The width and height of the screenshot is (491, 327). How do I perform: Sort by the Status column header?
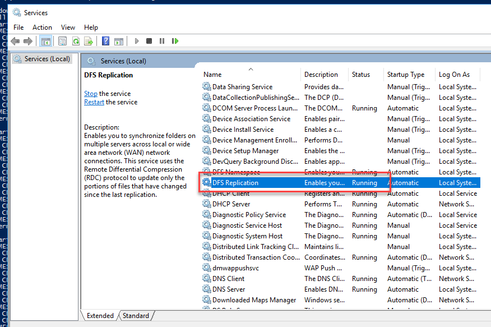pyautogui.click(x=361, y=74)
